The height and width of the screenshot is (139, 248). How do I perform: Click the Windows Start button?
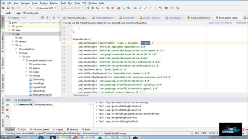5,137
